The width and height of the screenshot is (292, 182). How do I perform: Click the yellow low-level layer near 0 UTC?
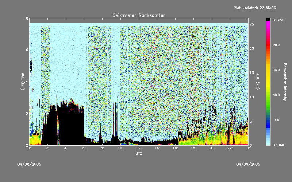35,140
